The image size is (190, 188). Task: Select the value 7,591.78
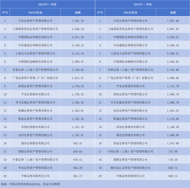78,21
